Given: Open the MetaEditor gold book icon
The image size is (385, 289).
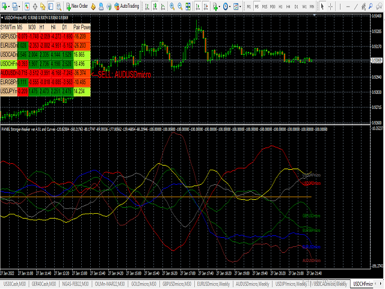Looking at the screenshot, I should (x=93, y=7).
